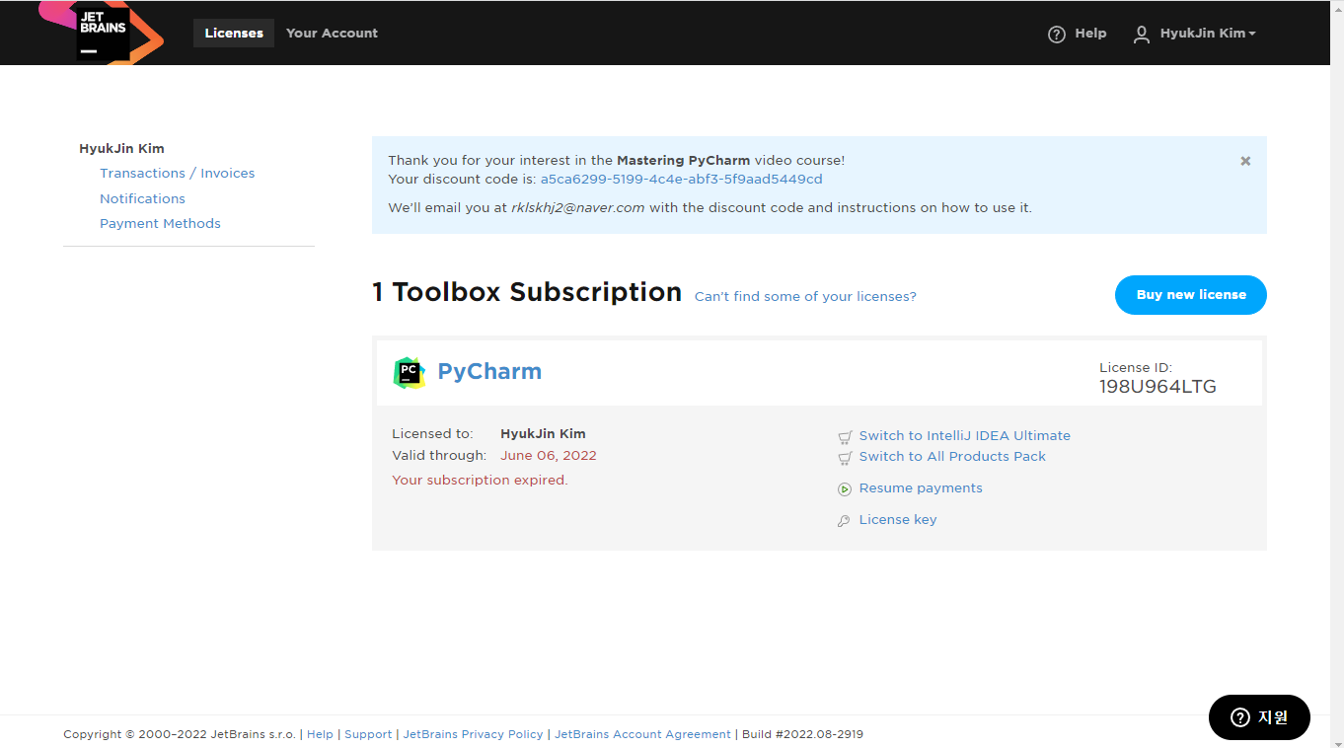The width and height of the screenshot is (1344, 748).
Task: Click cart icon beside Switch to IntelliJ IDEA Ultimate
Action: (845, 436)
